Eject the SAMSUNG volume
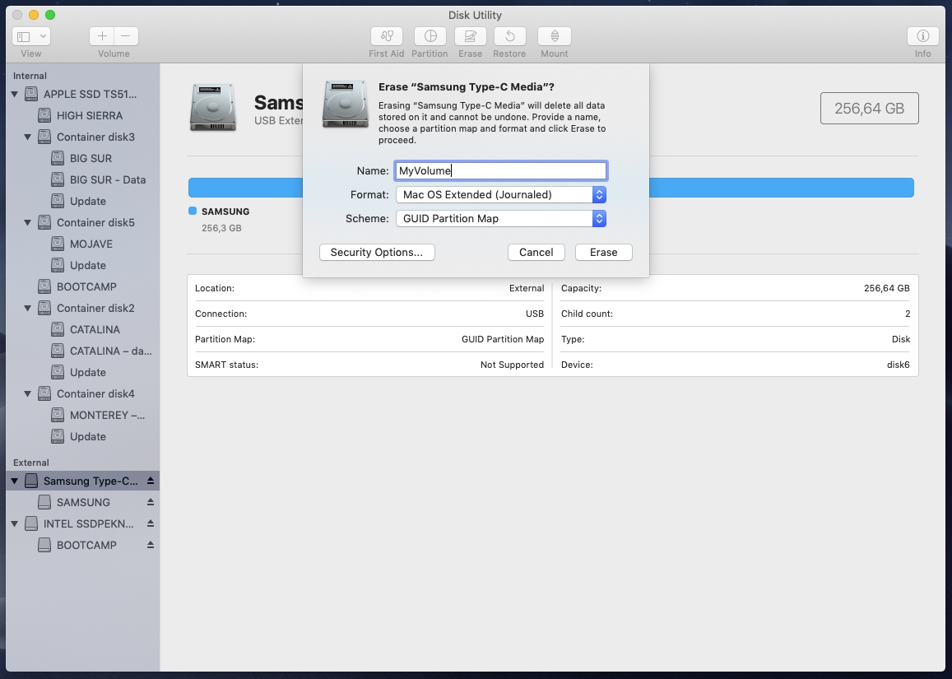This screenshot has width=952, height=679. pos(150,502)
